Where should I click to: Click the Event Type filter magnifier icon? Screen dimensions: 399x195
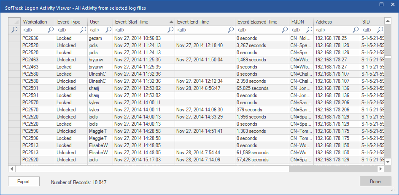(83, 30)
